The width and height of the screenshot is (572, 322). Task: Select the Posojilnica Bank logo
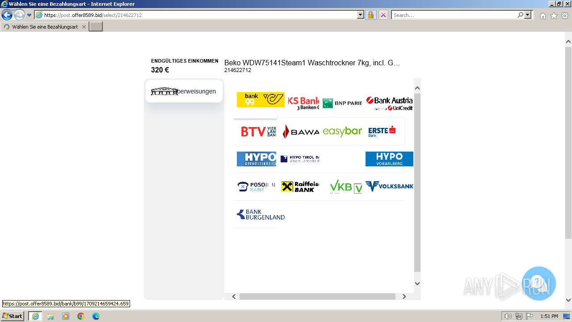257,186
